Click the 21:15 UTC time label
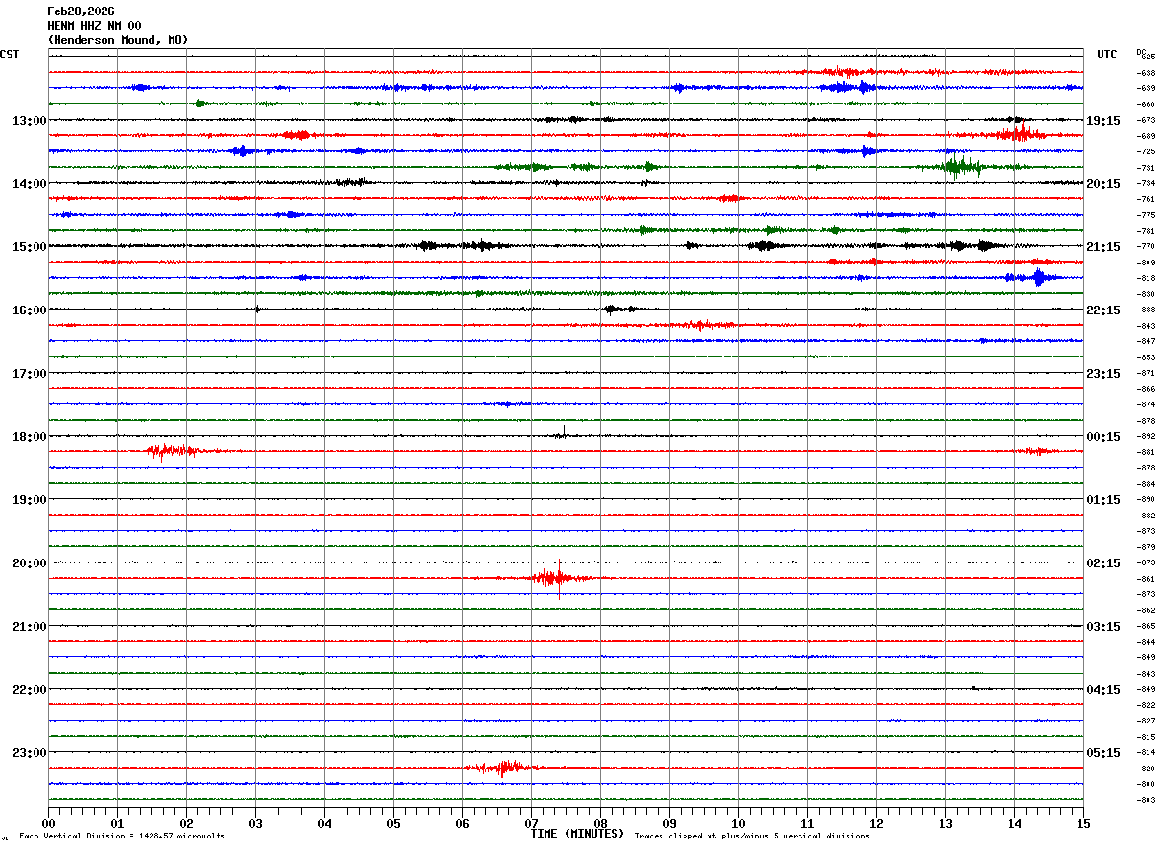The image size is (1160, 849). coord(1103,247)
